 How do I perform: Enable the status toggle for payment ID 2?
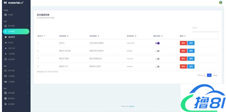157,51
